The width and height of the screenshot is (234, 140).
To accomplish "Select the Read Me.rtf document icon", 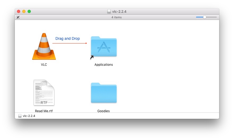I will coord(44,93).
